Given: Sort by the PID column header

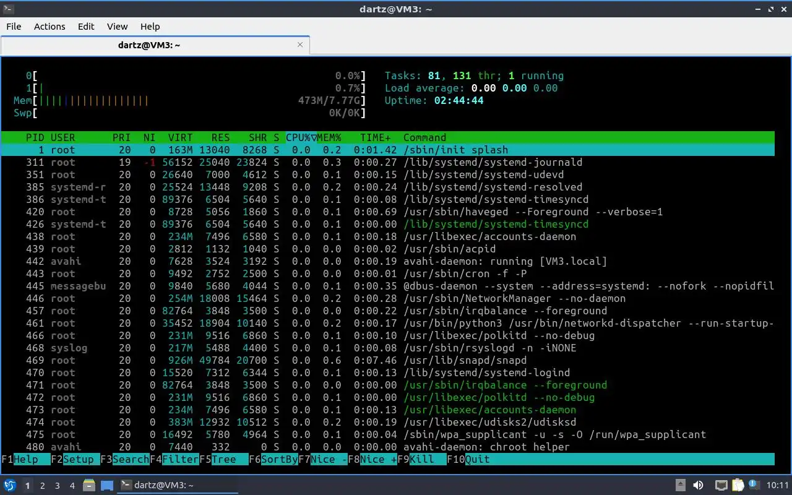Looking at the screenshot, I should point(35,137).
